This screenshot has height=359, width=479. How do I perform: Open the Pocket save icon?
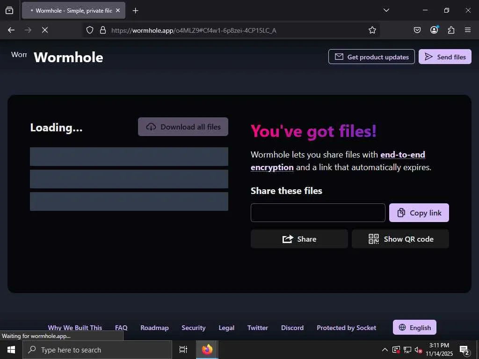click(417, 30)
